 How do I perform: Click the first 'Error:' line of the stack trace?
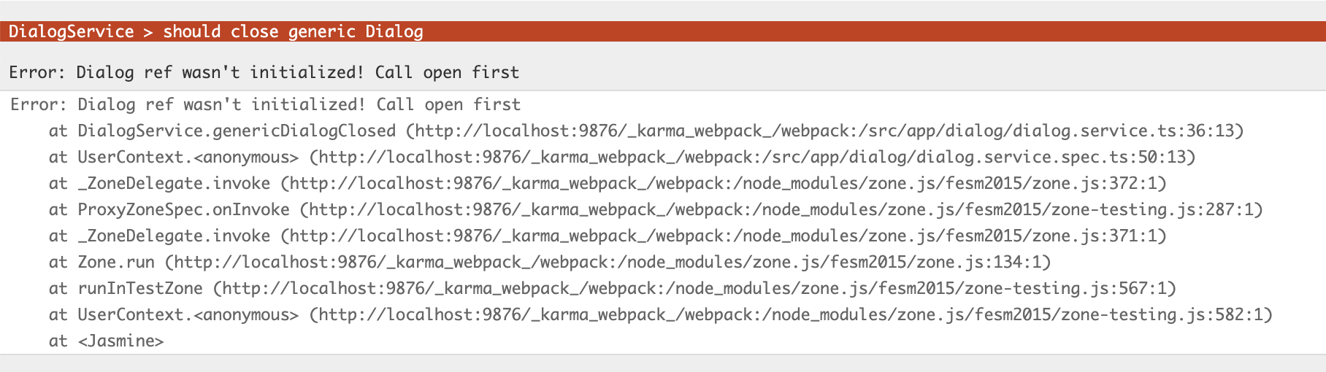(x=265, y=104)
